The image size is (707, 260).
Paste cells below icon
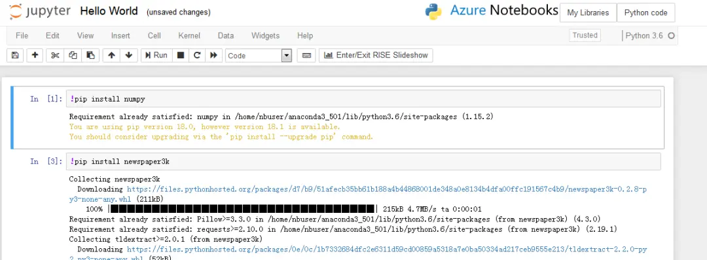click(x=90, y=56)
